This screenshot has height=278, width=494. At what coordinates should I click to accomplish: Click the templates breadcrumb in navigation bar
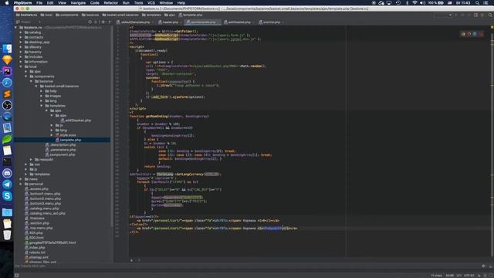pyautogui.click(x=151, y=15)
